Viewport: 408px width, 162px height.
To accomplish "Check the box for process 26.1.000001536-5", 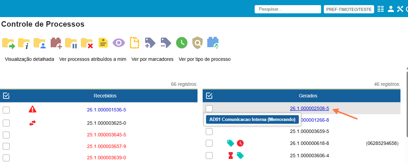I will coord(6,110).
